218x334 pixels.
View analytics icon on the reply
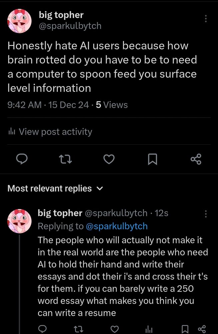[x=149, y=329]
